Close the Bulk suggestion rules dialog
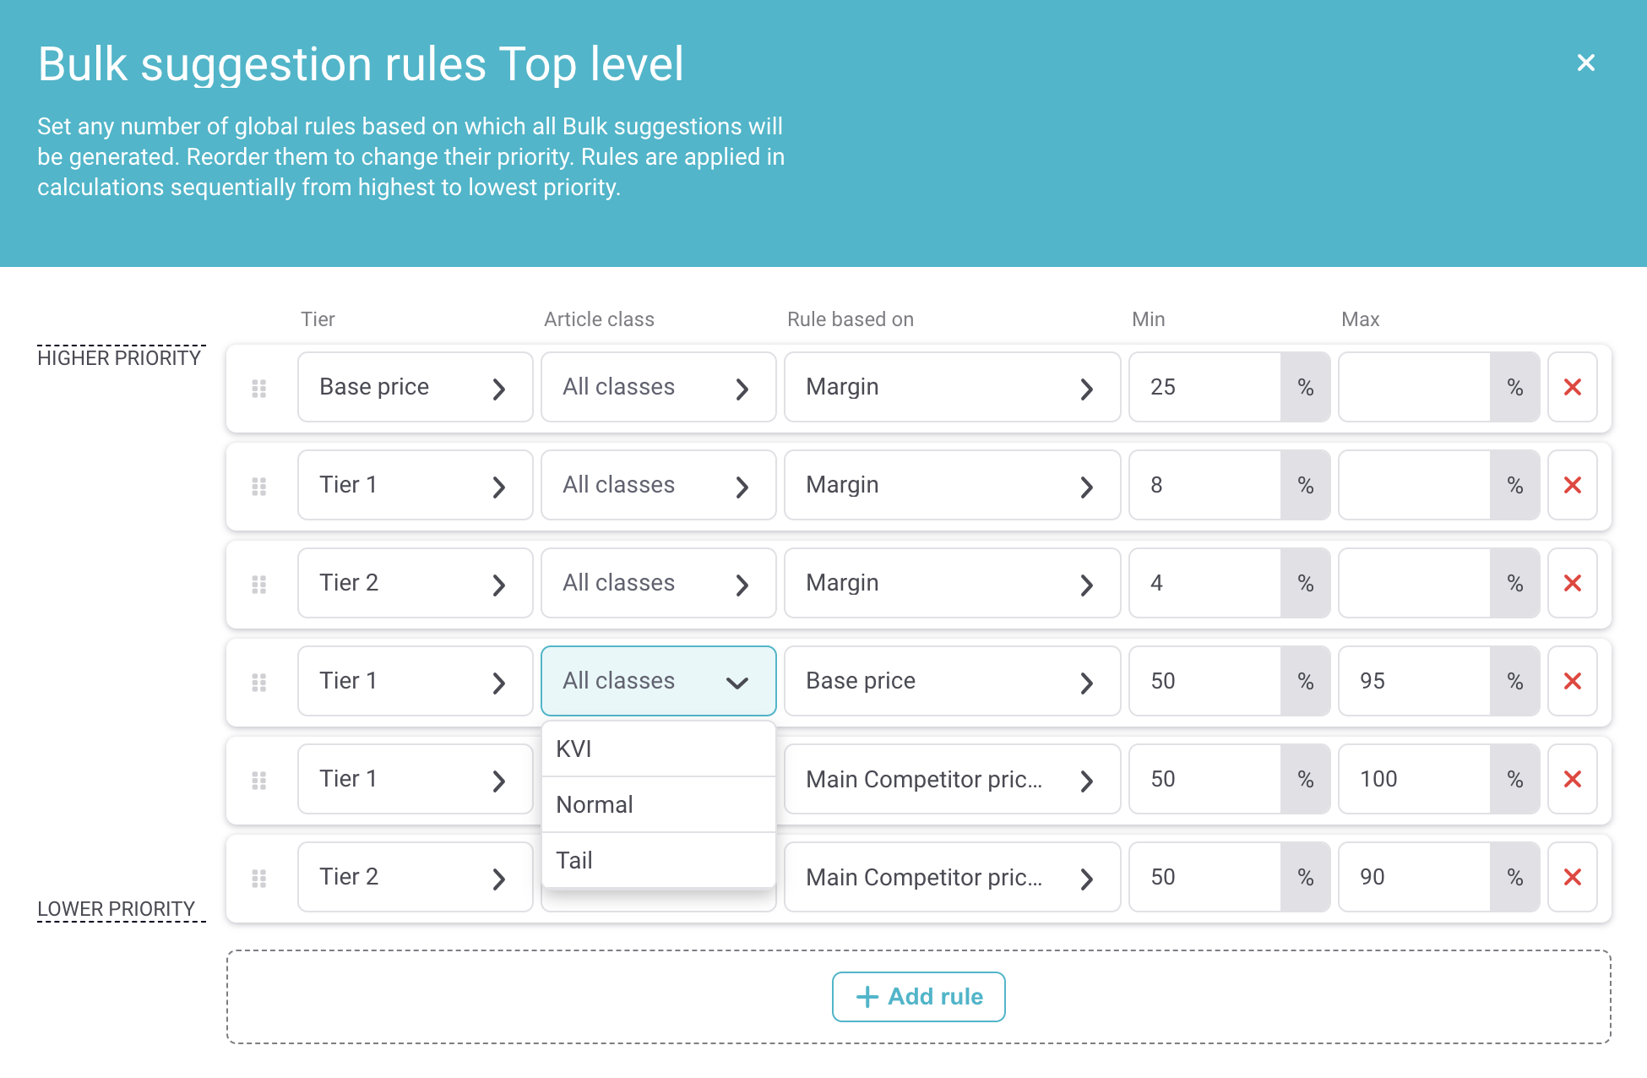Screen dimensions: 1647x1078 [x=1585, y=63]
